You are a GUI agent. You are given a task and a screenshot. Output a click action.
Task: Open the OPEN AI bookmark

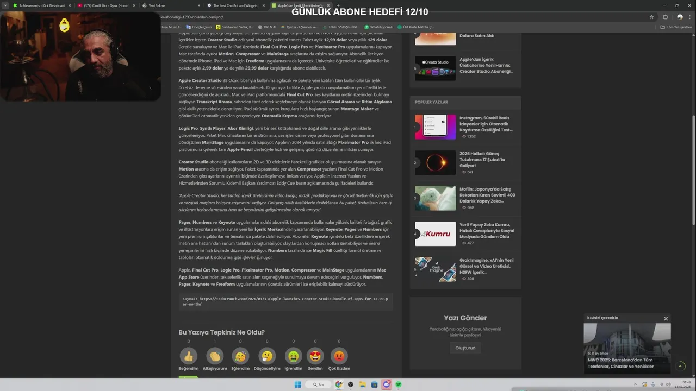coord(267,27)
